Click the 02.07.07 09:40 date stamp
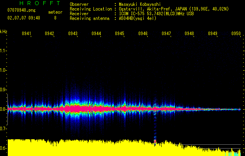Screen dimensions: 245x156 [x=24, y=18]
